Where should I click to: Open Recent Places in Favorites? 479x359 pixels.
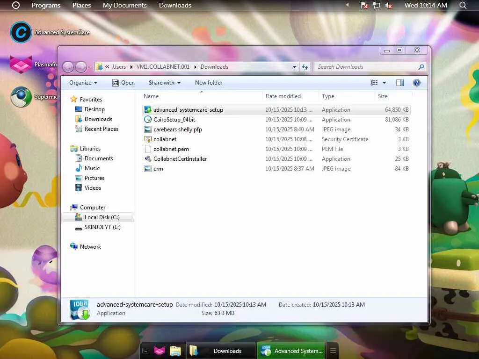coord(102,129)
